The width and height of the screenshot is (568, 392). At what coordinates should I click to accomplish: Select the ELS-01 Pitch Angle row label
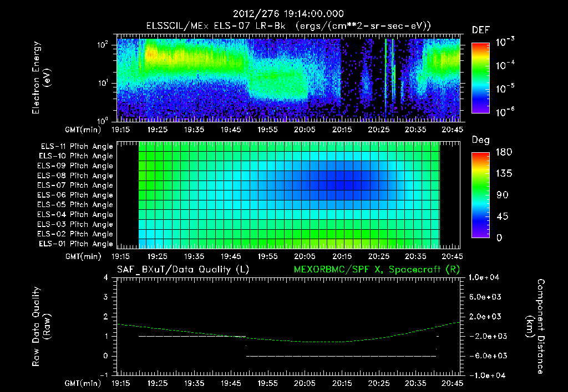point(76,244)
